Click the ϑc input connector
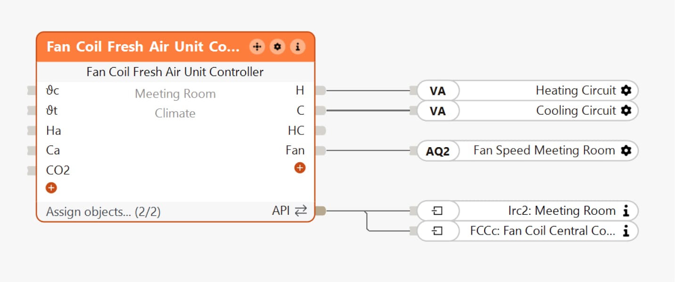Screen dimensions: 675x282 [x=32, y=91]
